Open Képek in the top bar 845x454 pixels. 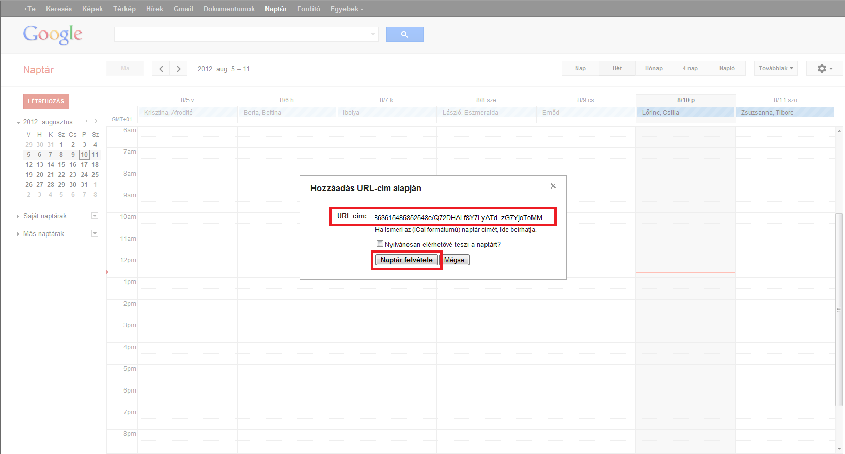92,9
